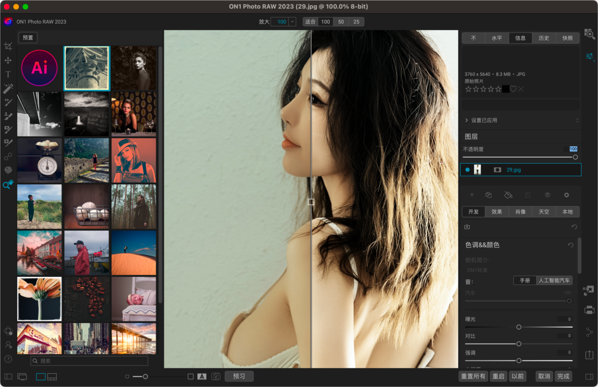Screen dimensions: 598x387
Task: Switch to filmstrip view mode
Action: click(x=52, y=377)
